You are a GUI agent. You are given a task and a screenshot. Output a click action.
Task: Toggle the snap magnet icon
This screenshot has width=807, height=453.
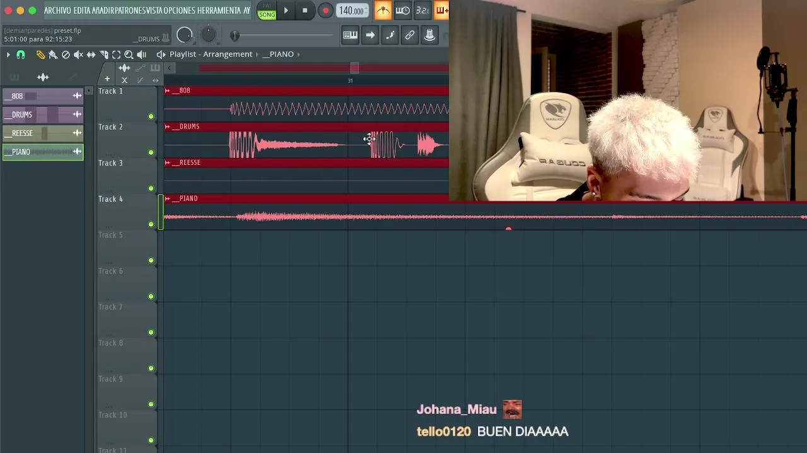(21, 55)
